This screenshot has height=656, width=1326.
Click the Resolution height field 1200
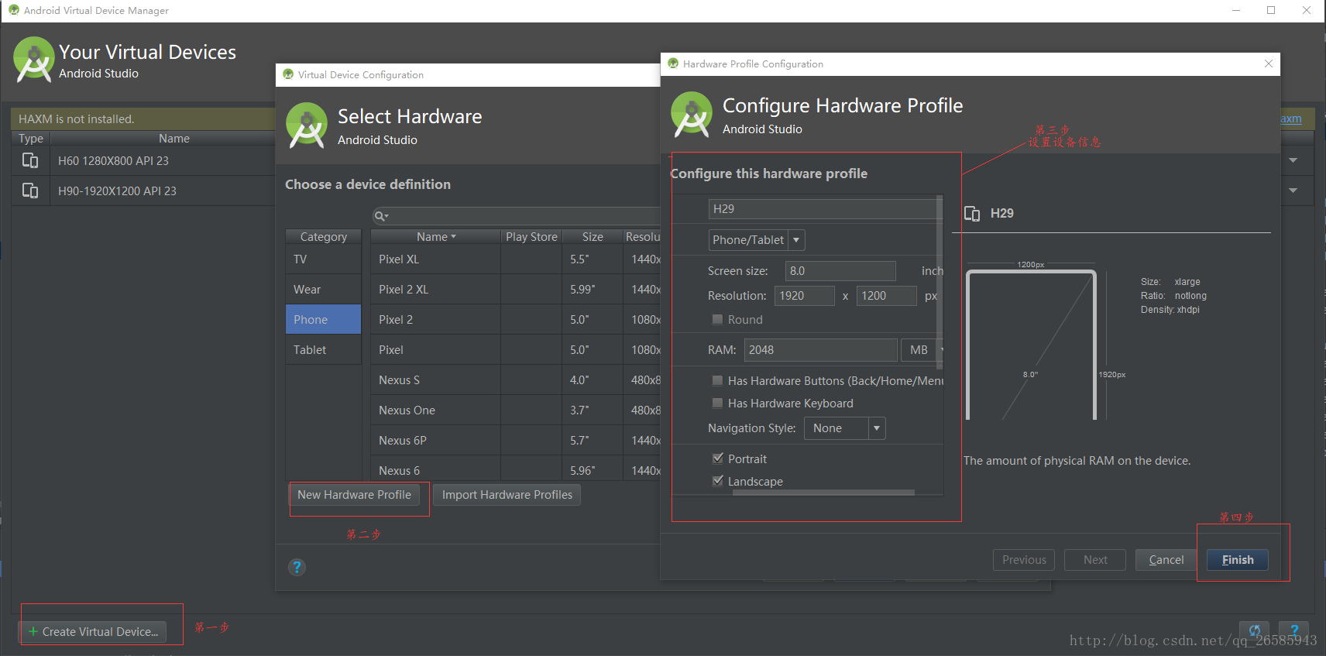coord(887,296)
